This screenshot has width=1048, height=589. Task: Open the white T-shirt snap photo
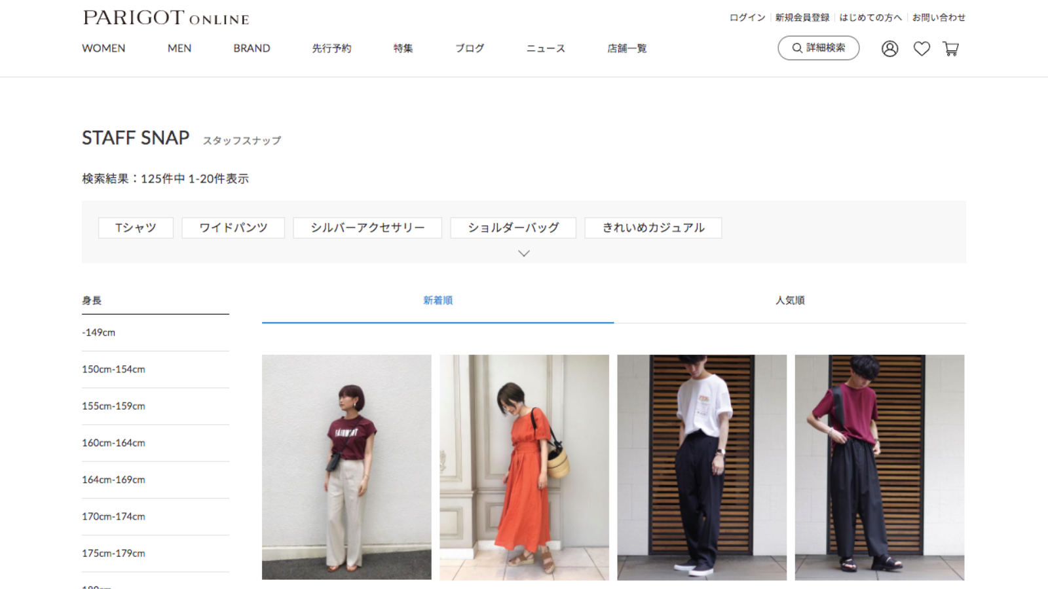tap(702, 467)
